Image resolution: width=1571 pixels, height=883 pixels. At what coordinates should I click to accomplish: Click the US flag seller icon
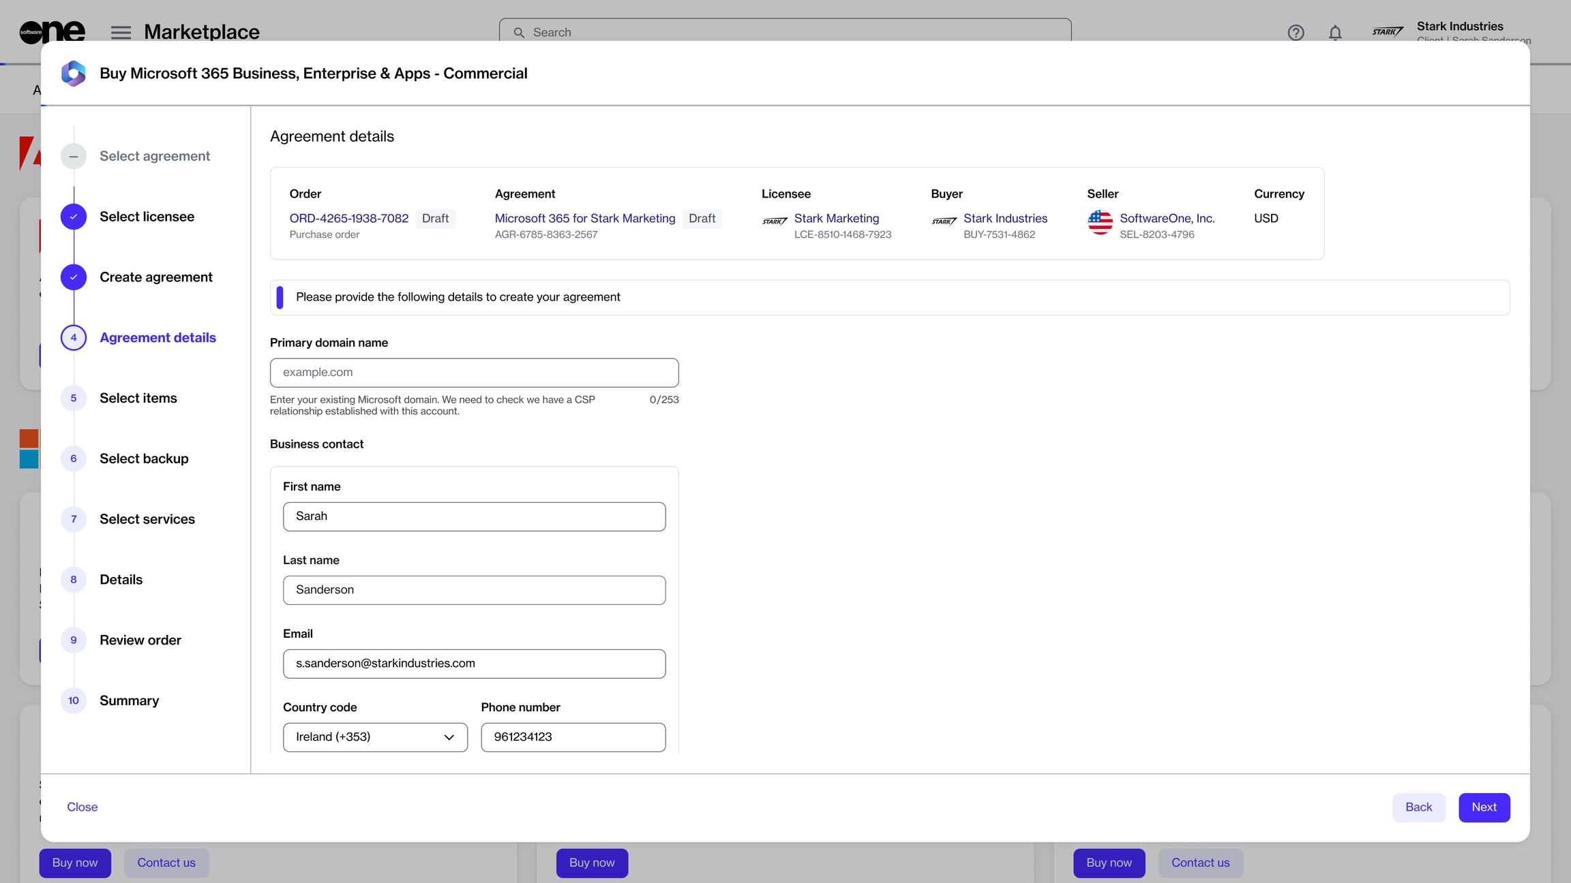[1100, 222]
